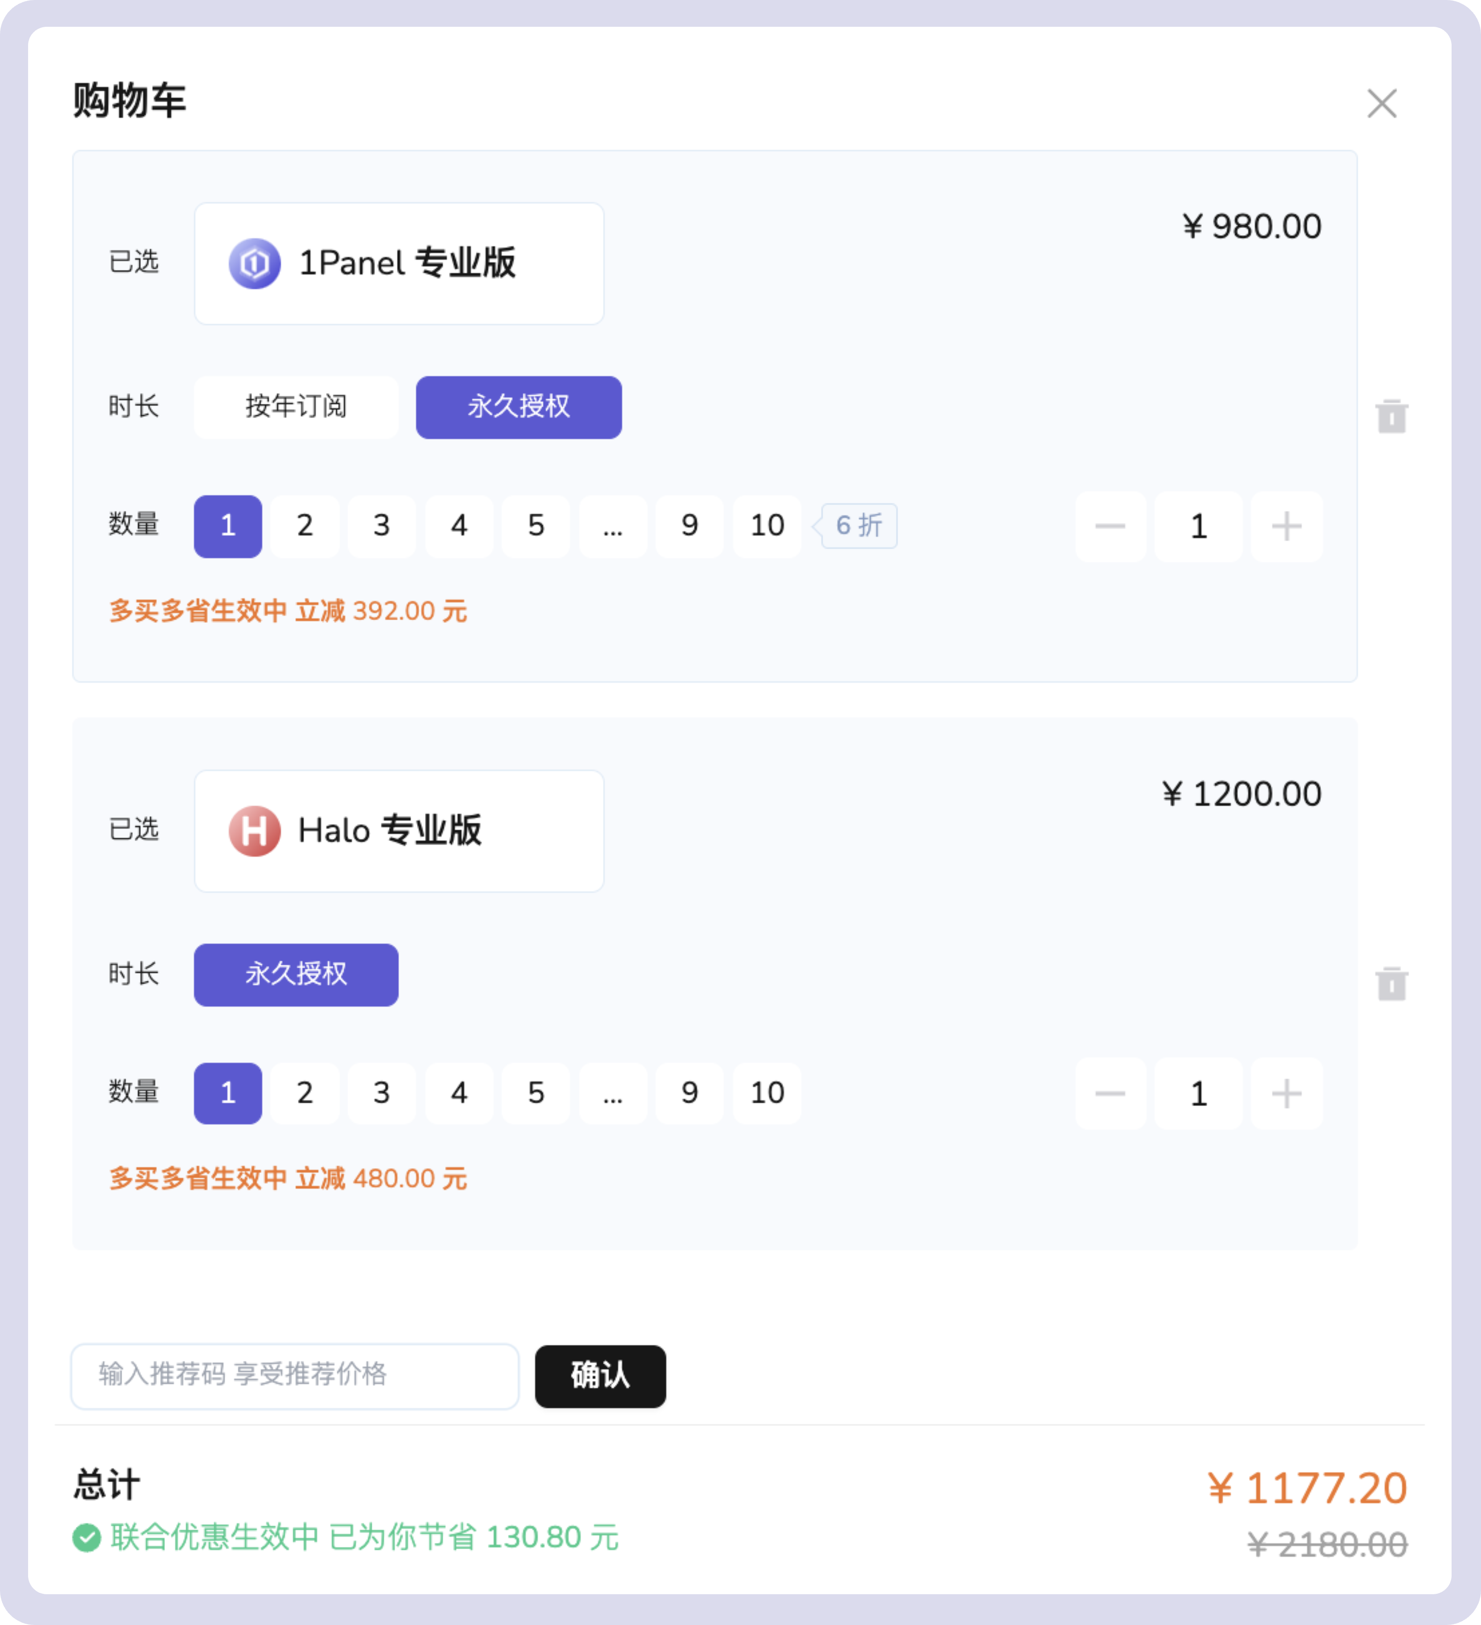Expand the Halo quantity ellipsis option
The width and height of the screenshot is (1481, 1625).
[x=612, y=1094]
